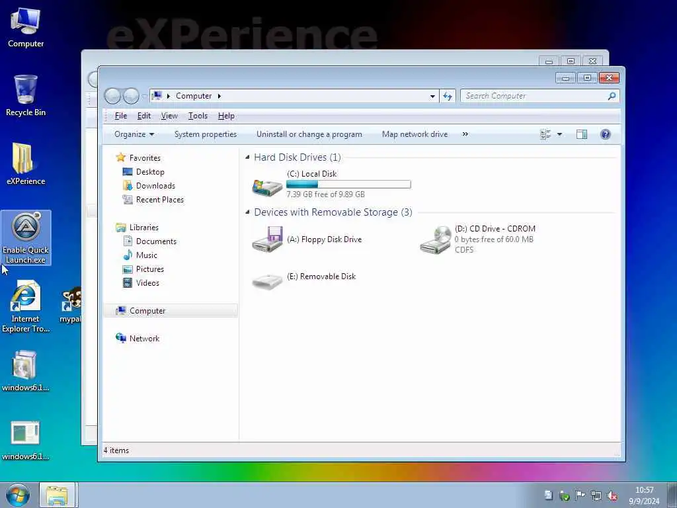
Task: Open the Music library
Action: [x=140, y=255]
